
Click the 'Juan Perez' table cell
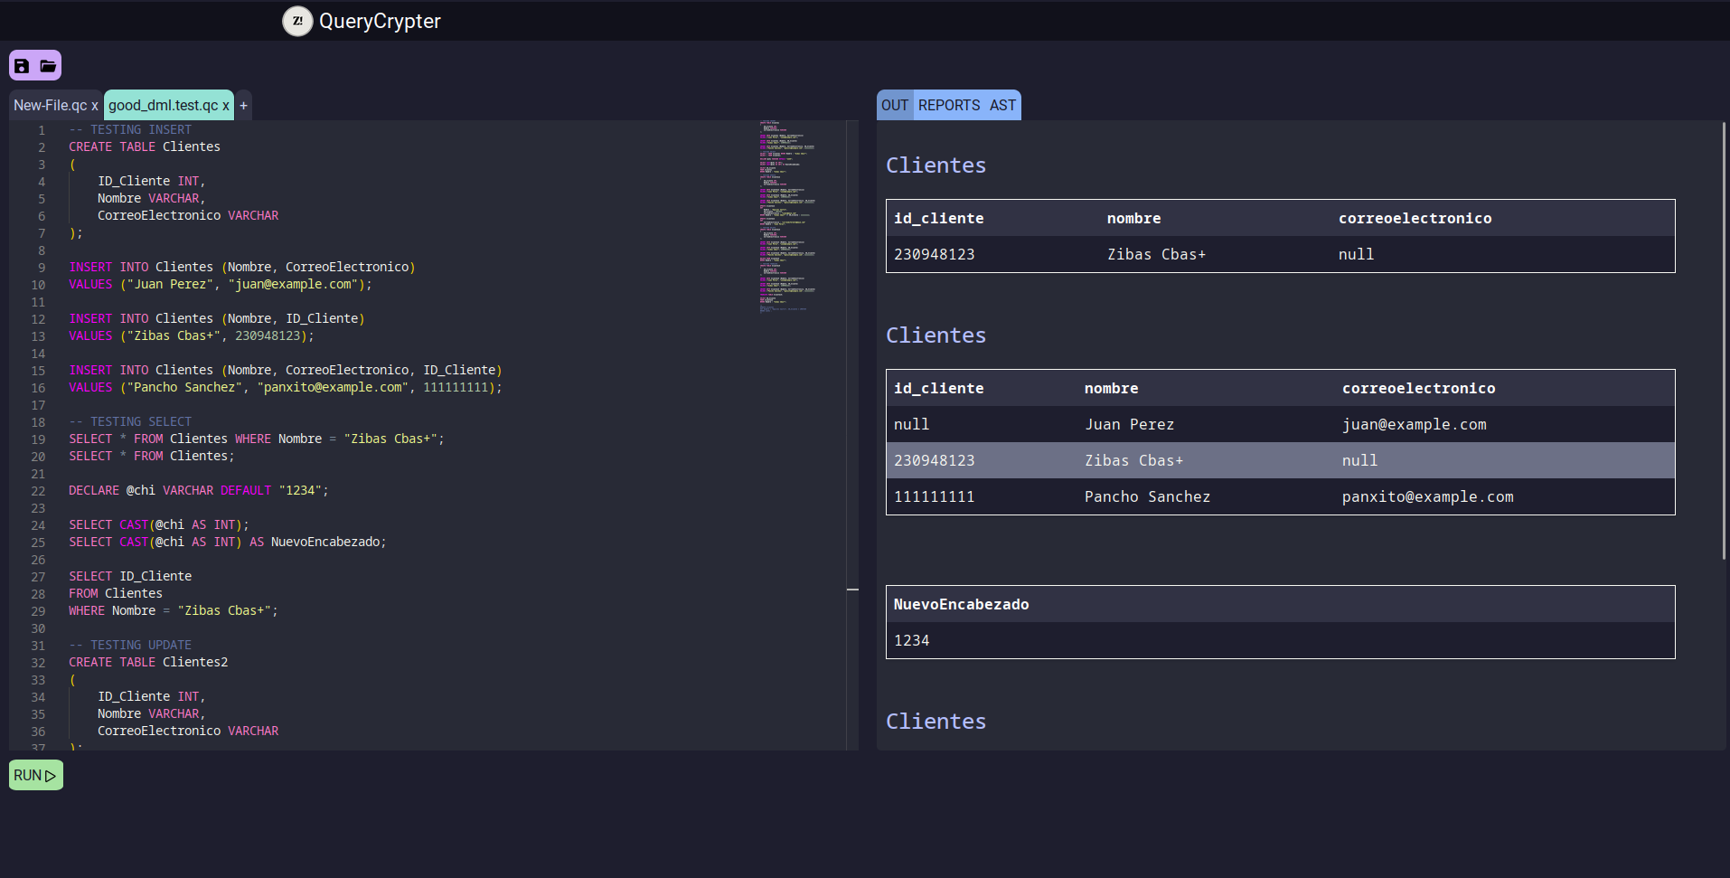1130,424
